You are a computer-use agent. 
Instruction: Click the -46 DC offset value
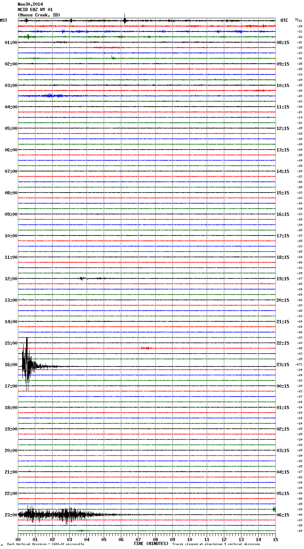click(x=300, y=515)
